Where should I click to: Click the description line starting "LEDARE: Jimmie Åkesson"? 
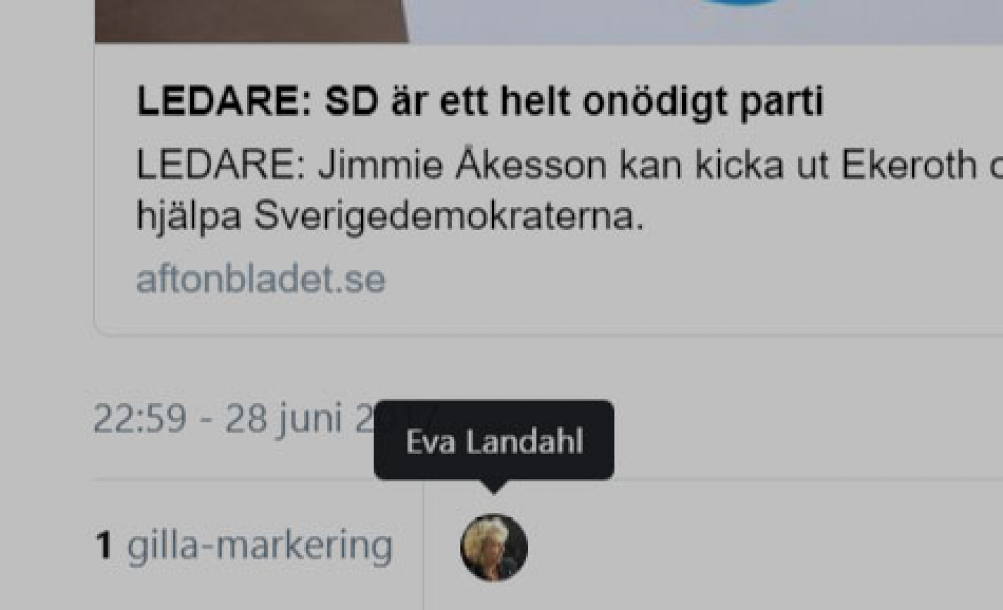tap(569, 165)
